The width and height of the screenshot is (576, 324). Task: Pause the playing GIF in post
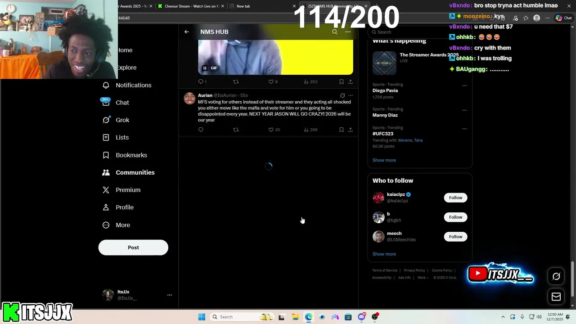click(x=205, y=68)
